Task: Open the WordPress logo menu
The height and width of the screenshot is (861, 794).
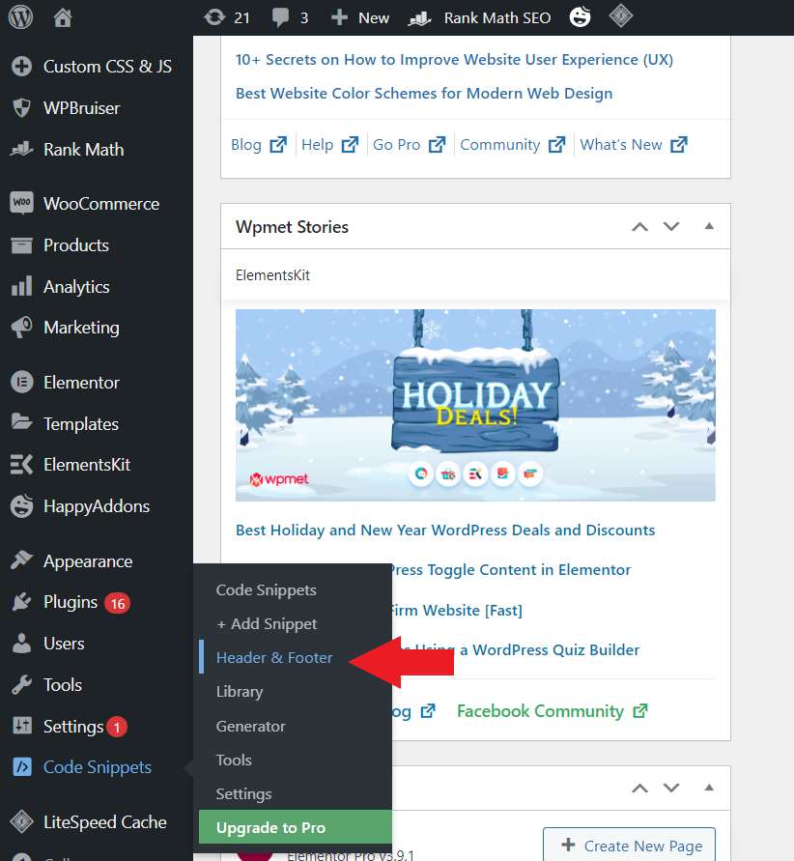Action: point(21,17)
